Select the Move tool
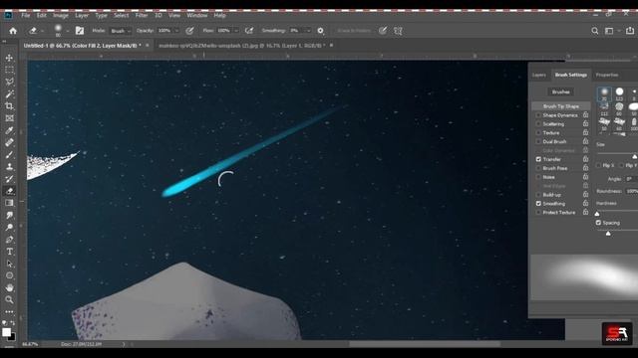The height and width of the screenshot is (358, 638). pyautogui.click(x=9, y=58)
